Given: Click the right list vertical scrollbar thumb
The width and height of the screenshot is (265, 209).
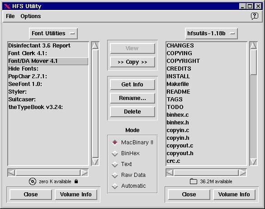Looking at the screenshot, I should (x=253, y=62).
